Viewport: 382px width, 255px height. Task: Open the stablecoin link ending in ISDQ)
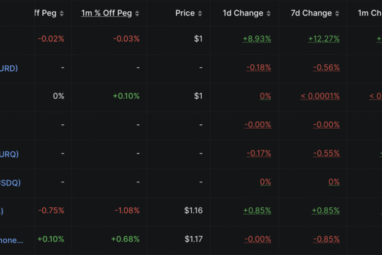tap(9, 182)
